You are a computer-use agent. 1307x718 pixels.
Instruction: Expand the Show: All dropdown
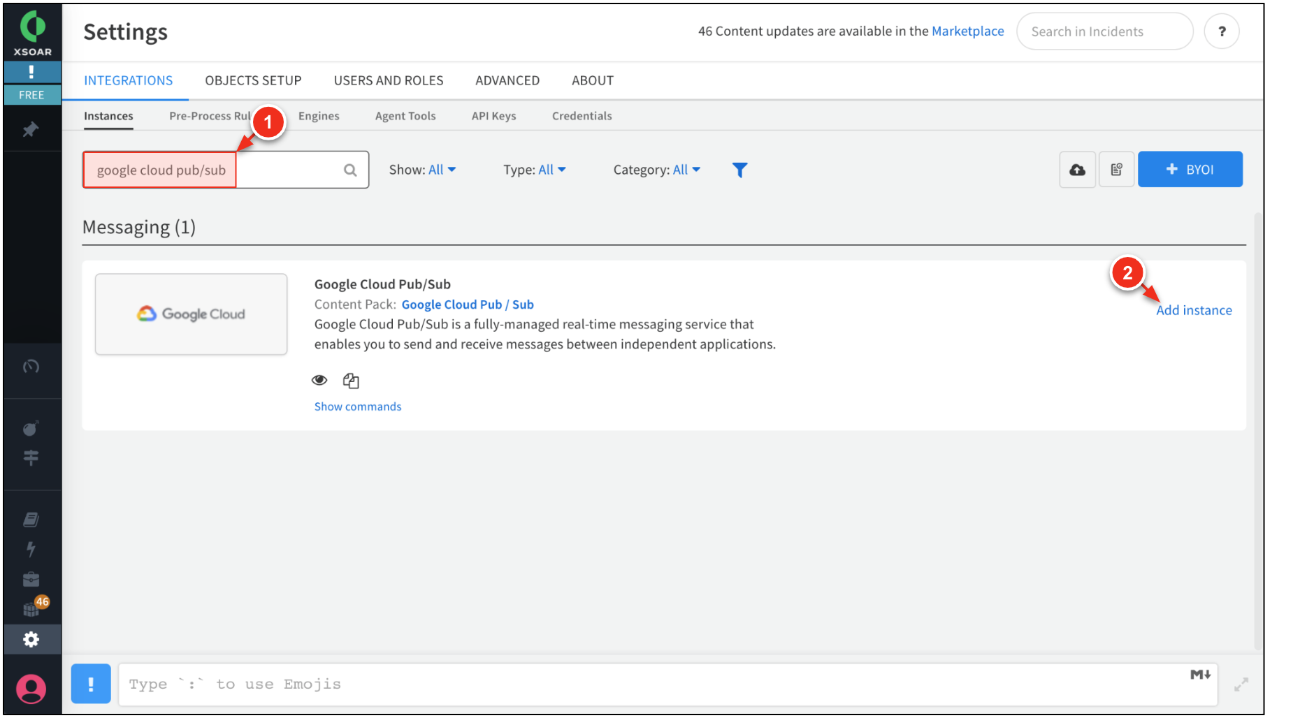(x=422, y=170)
